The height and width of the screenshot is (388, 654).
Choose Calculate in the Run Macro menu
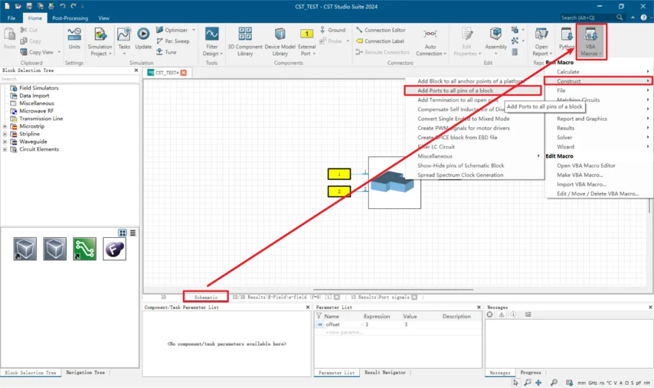point(598,71)
